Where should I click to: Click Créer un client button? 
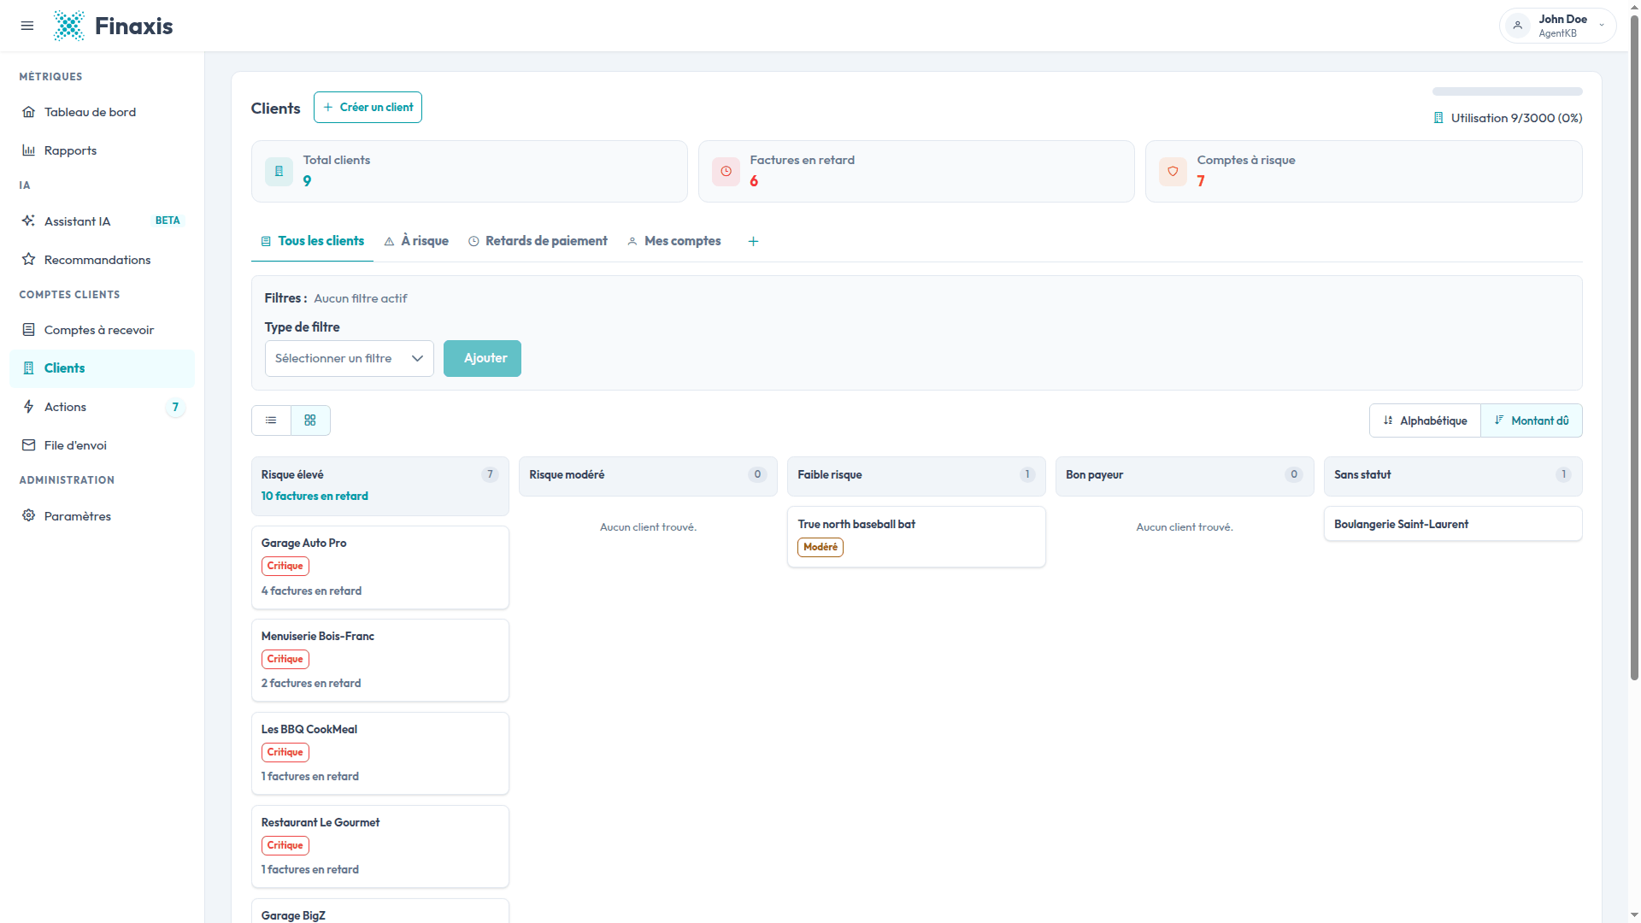(368, 107)
